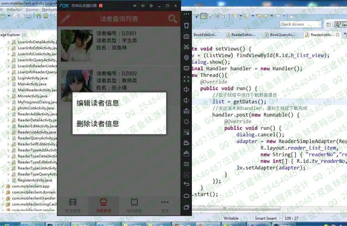Open Nox keyboard control icon
The width and height of the screenshot is (347, 226).
coord(186,36)
